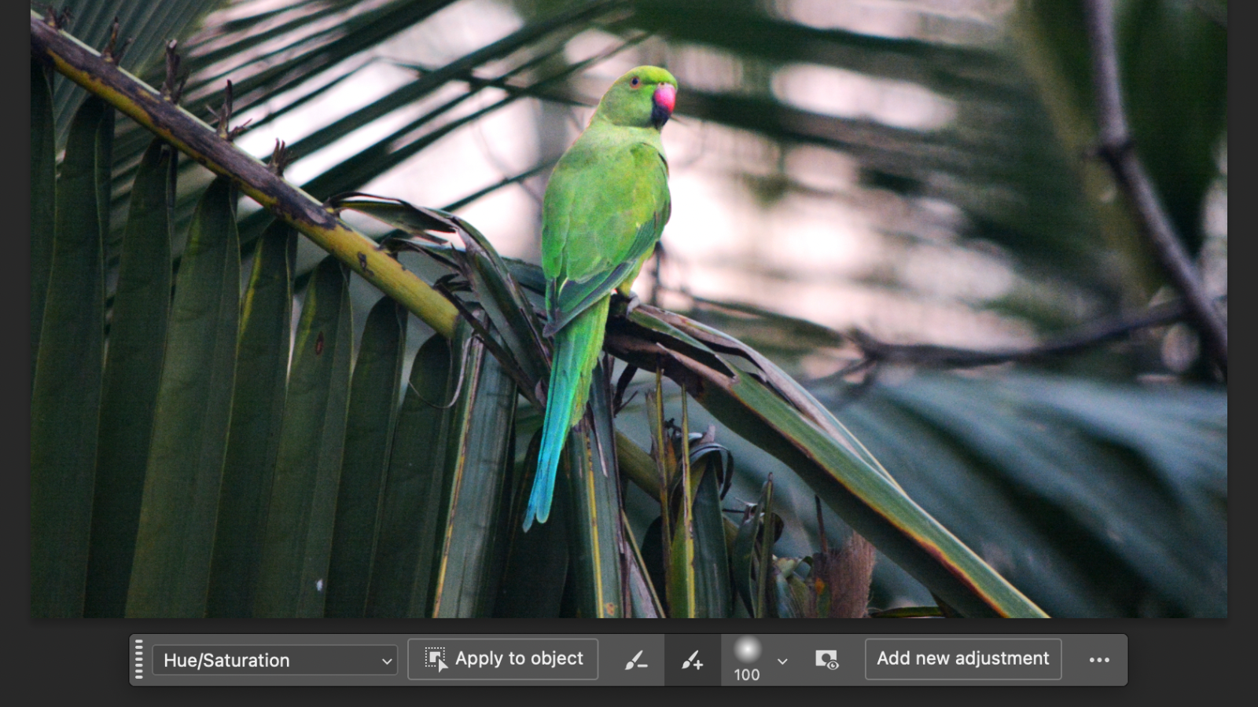Click the brush amount value showing 100
Viewport: 1258px width, 707px height.
[x=746, y=674]
